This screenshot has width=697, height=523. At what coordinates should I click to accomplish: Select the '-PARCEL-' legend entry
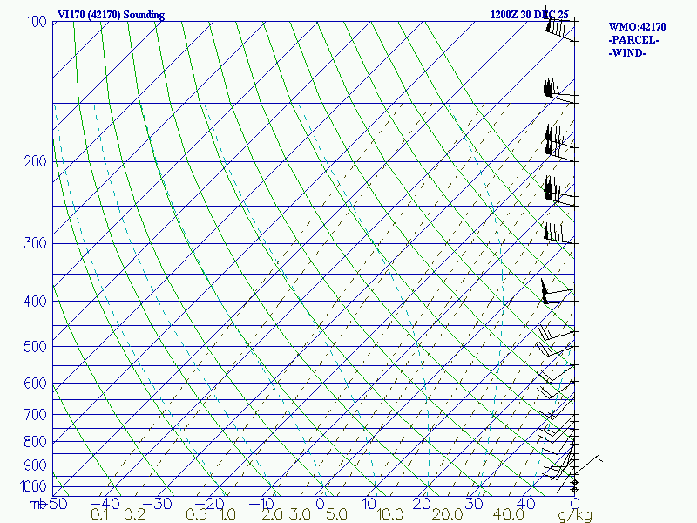click(x=633, y=40)
